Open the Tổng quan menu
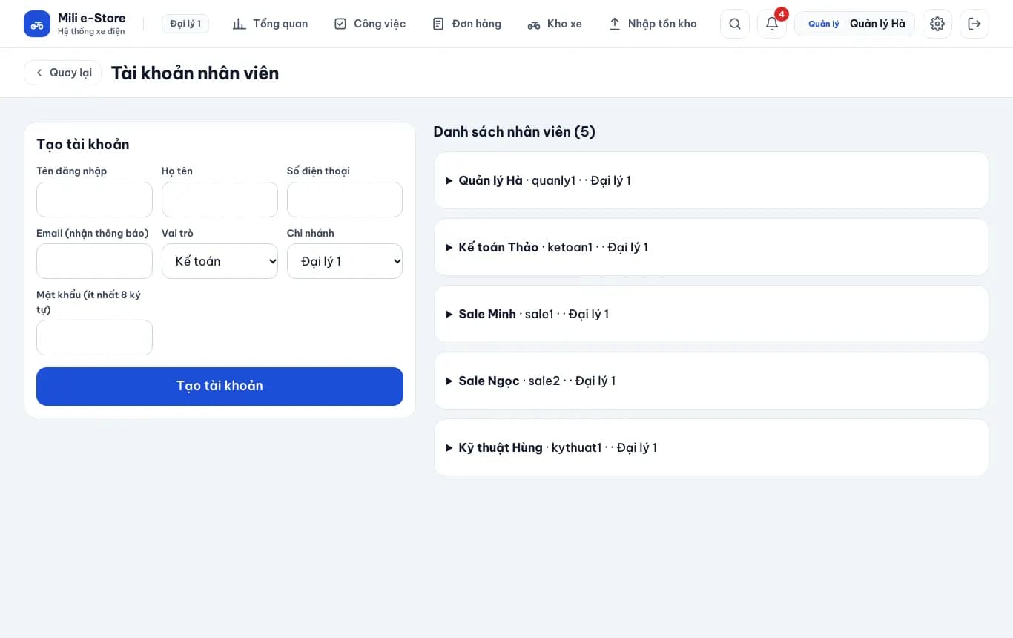 click(x=270, y=24)
